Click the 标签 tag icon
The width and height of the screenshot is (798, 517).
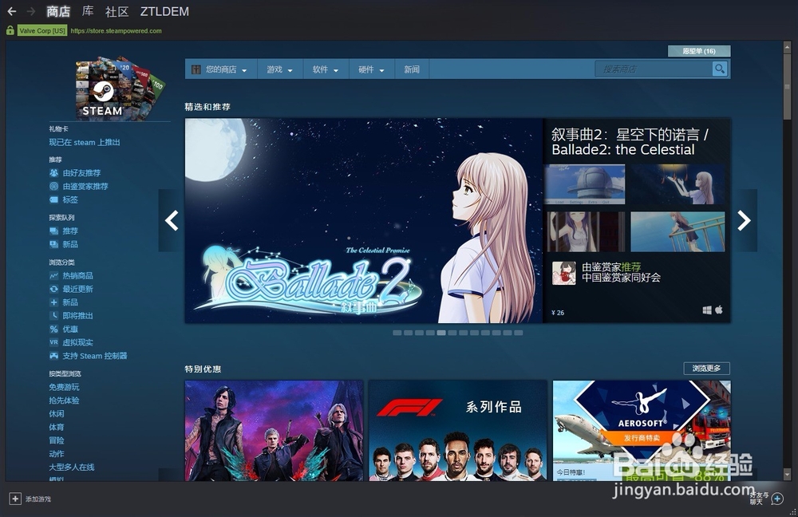tap(53, 199)
